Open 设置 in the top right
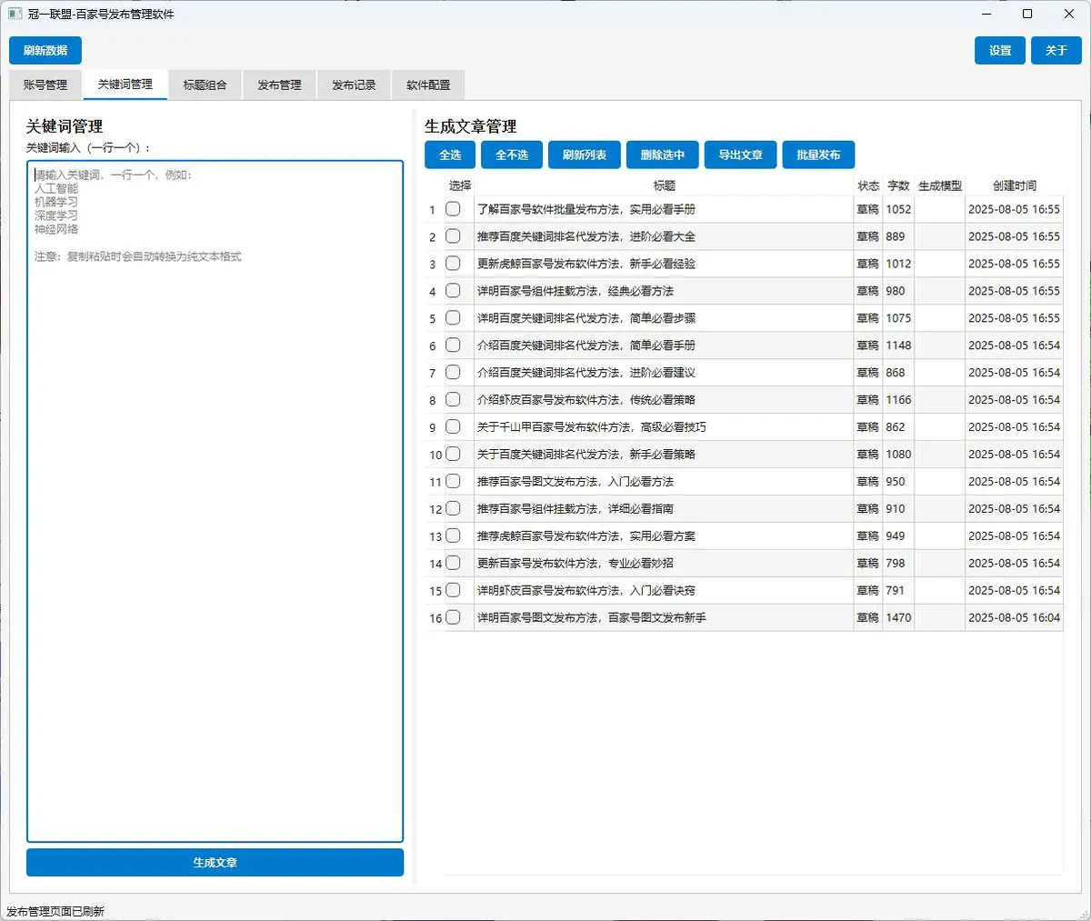 1000,51
